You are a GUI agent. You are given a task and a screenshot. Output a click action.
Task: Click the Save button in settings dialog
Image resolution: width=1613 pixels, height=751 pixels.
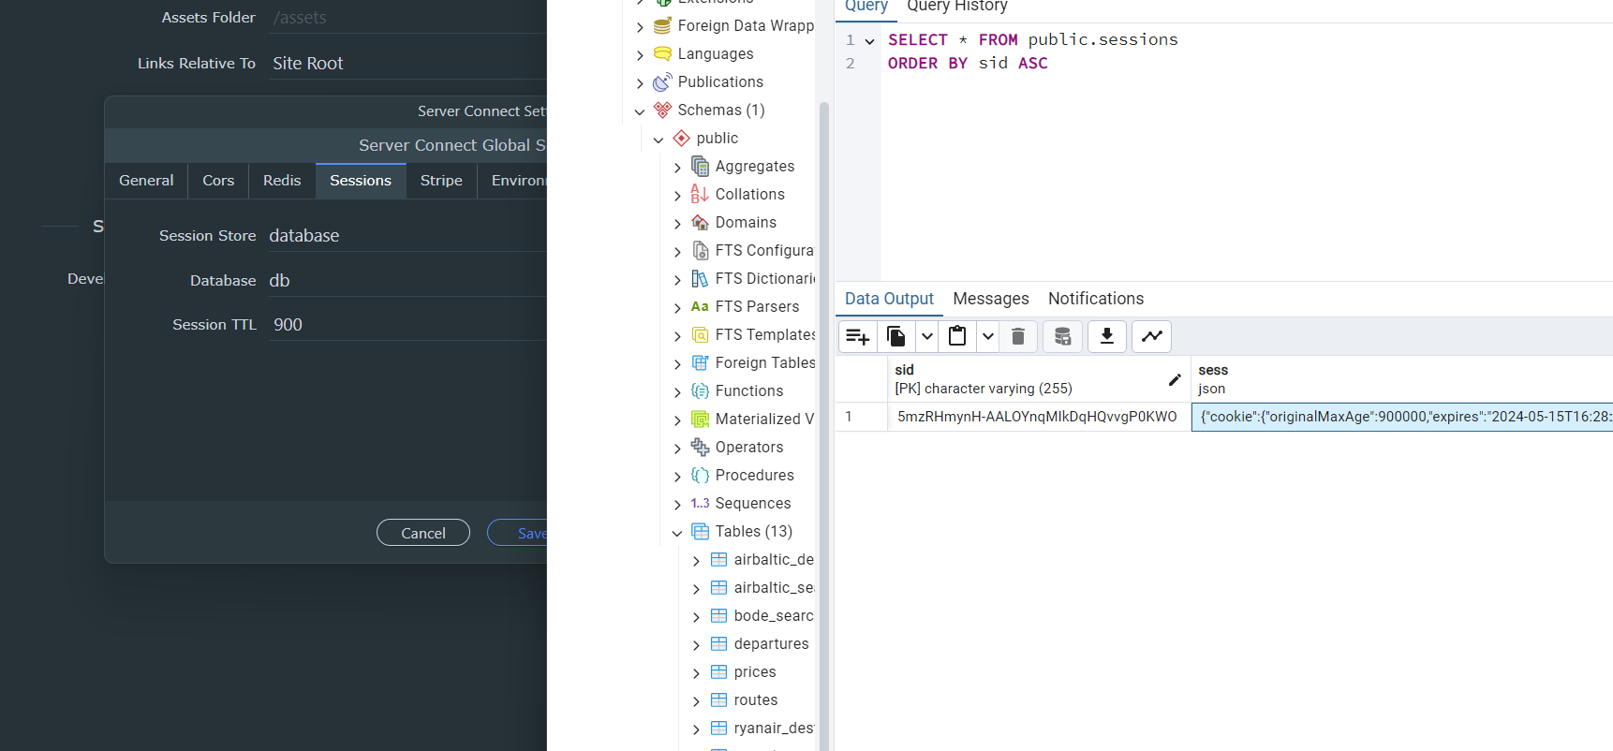[517, 533]
